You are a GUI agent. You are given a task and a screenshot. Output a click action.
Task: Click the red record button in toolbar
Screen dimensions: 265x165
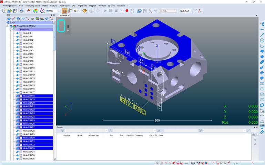pyautogui.click(x=127, y=11)
